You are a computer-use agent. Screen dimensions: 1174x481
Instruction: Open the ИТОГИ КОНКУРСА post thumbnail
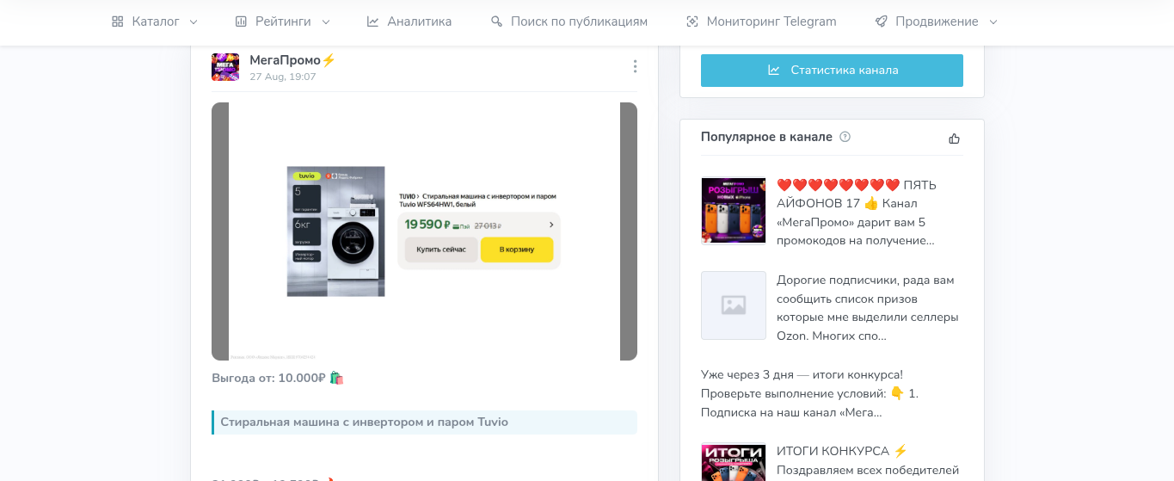pos(734,462)
